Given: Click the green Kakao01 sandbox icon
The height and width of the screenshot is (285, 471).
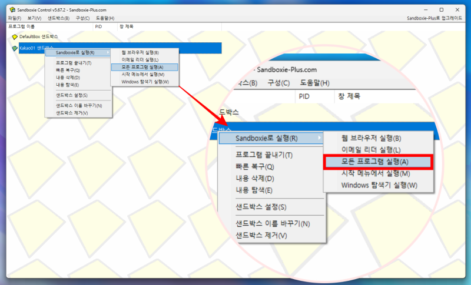Looking at the screenshot, I should (x=14, y=48).
